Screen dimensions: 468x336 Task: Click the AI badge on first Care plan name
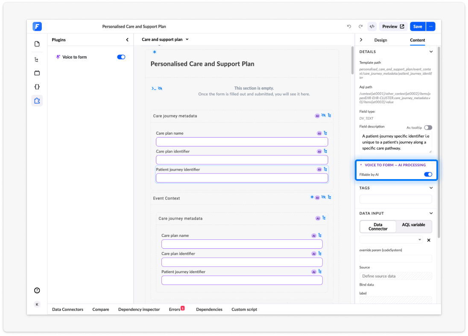pos(319,133)
